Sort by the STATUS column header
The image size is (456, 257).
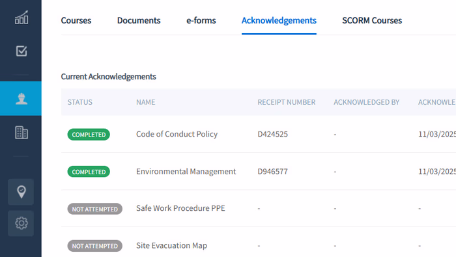[x=80, y=102]
